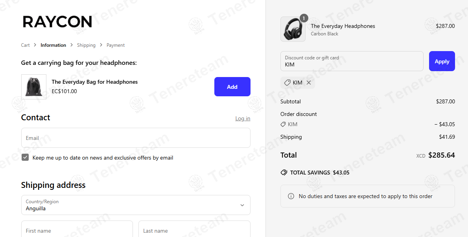Remove the KIM discount code tag
This screenshot has height=237, width=468.
(x=309, y=83)
